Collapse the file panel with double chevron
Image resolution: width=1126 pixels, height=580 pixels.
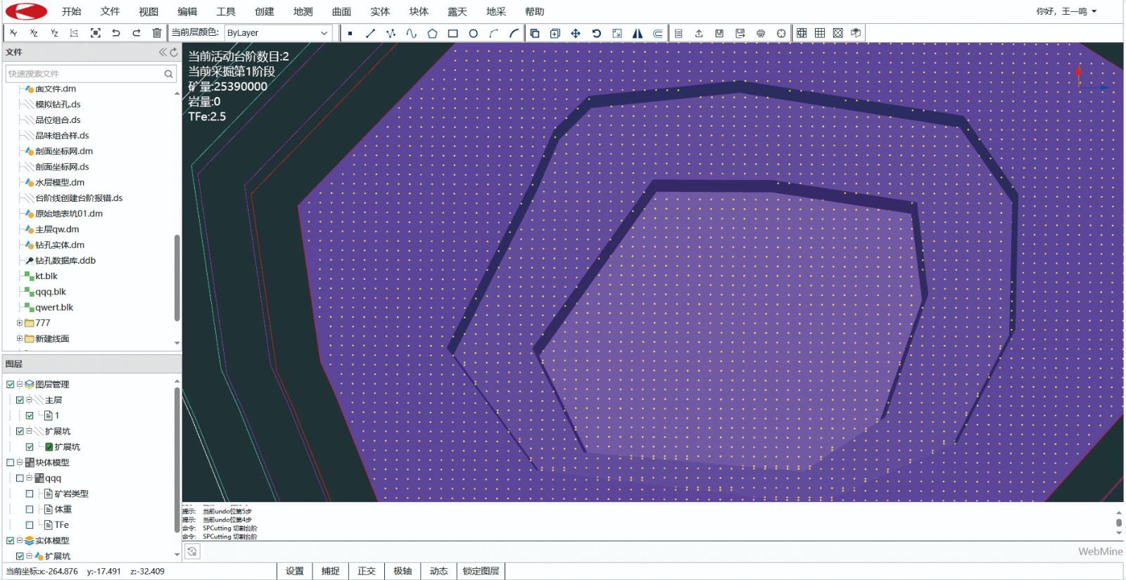(163, 52)
